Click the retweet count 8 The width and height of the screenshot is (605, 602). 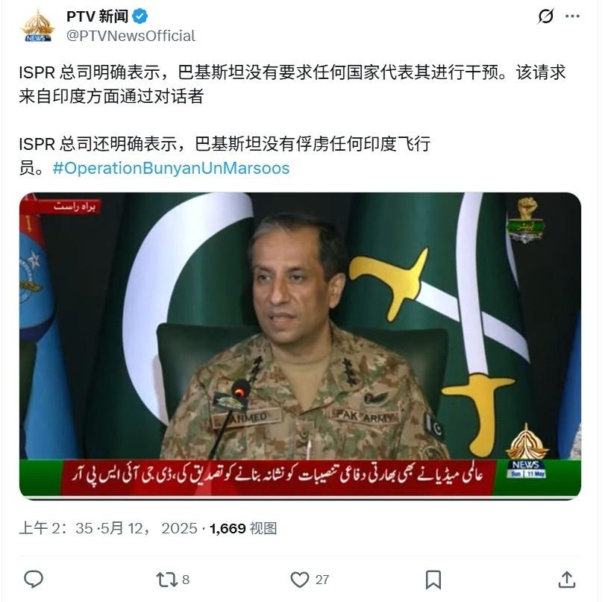click(x=186, y=580)
